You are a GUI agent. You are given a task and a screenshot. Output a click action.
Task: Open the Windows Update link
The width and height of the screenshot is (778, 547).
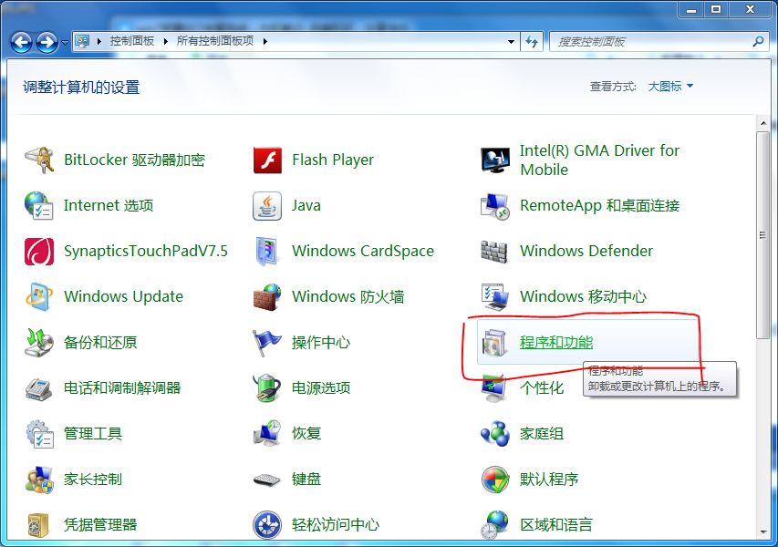tap(123, 296)
